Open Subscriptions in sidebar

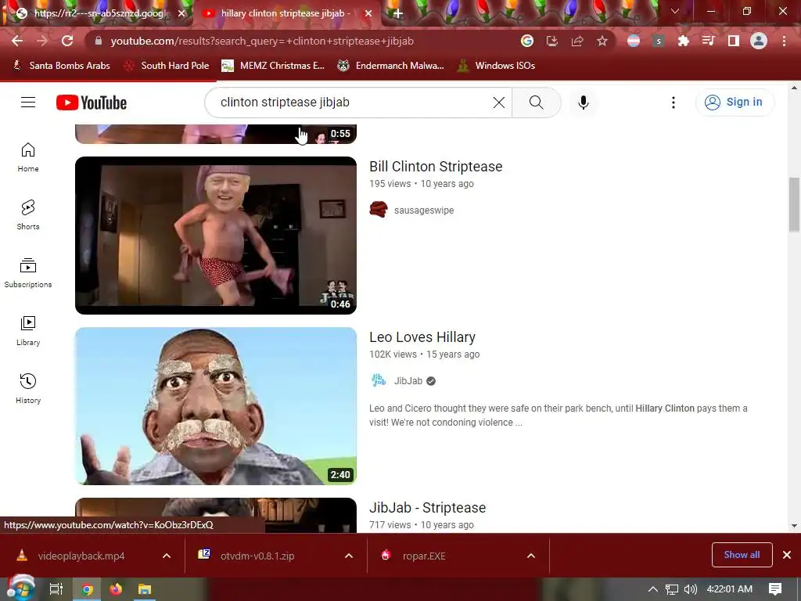tap(28, 273)
